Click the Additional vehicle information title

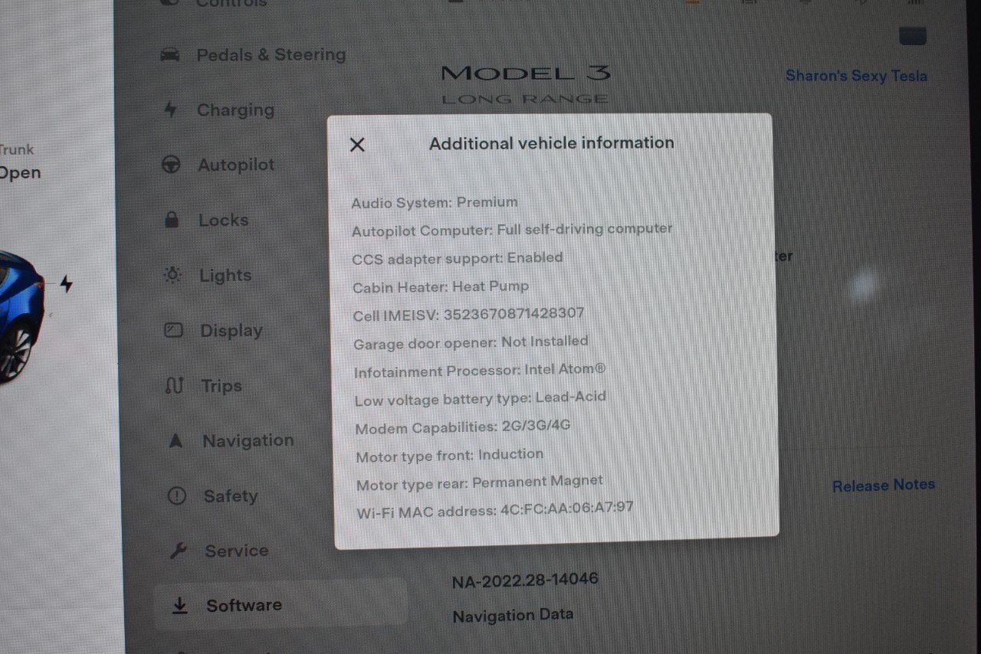[552, 143]
